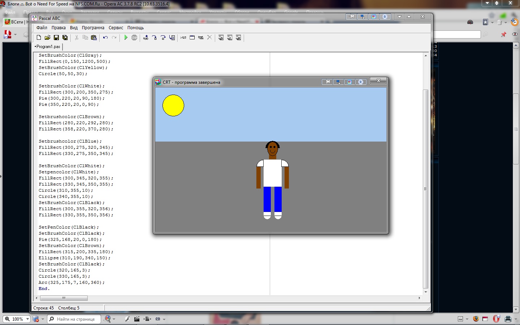
Task: Open the Сервис menu
Action: pyautogui.click(x=116, y=28)
